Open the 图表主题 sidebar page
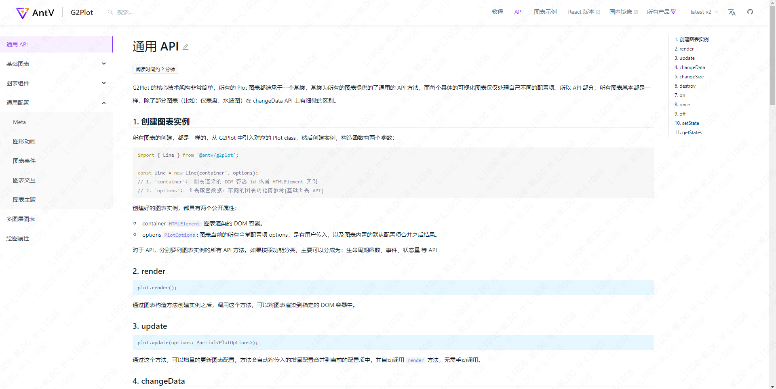The height and width of the screenshot is (389, 776). pos(24,199)
